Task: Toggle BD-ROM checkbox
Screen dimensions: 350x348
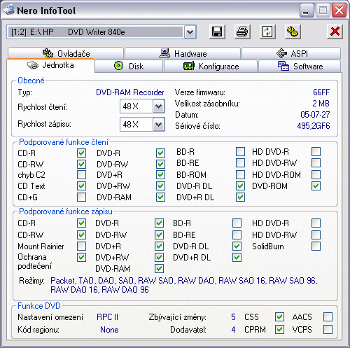Action: click(240, 174)
